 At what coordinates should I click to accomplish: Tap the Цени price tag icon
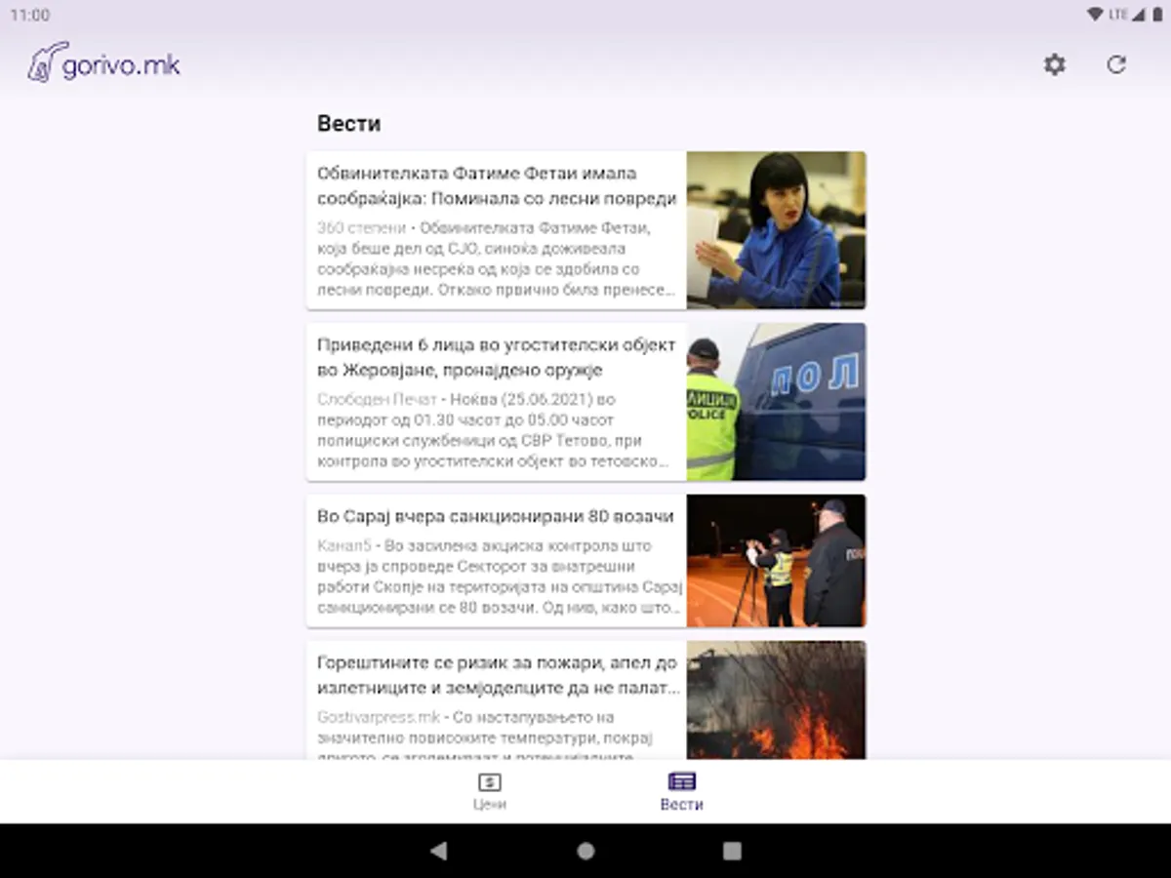489,781
